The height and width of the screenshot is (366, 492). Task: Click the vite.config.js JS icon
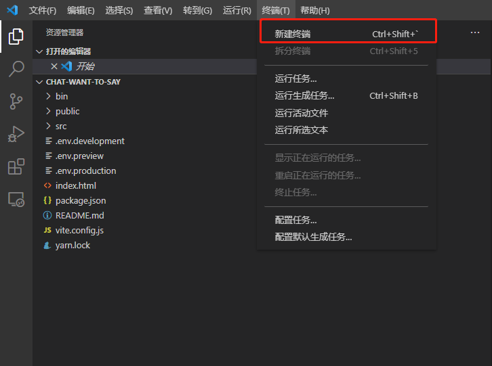47,230
